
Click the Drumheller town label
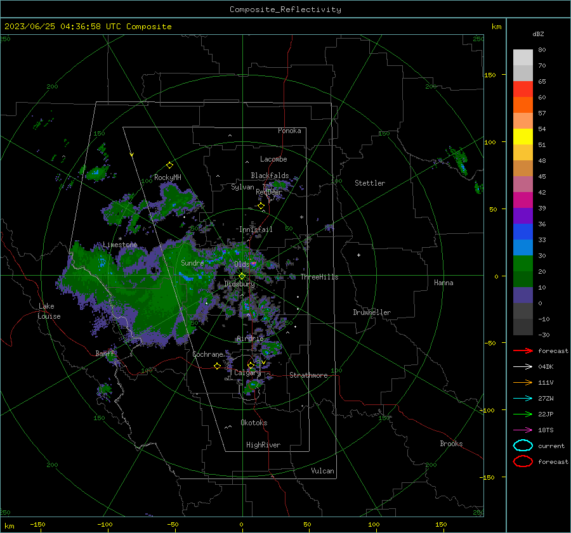pos(372,312)
